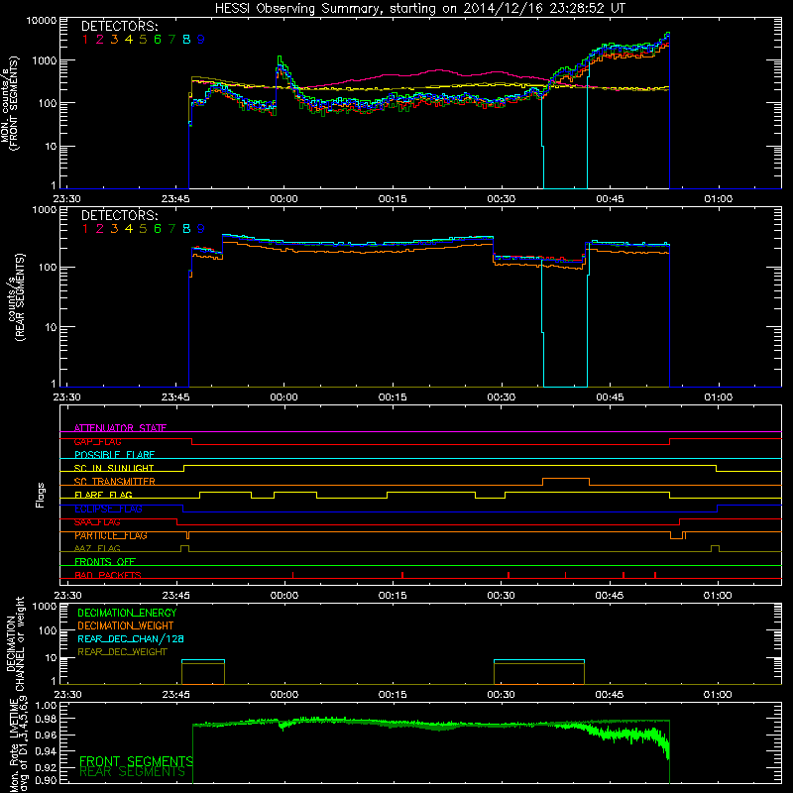
Task: Select detector 4 in front segments legend
Action: coord(129,40)
